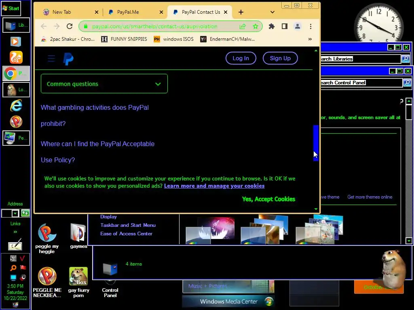414x310 pixels.
Task: Select the PayPal Contact Us tab
Action: coord(201,12)
